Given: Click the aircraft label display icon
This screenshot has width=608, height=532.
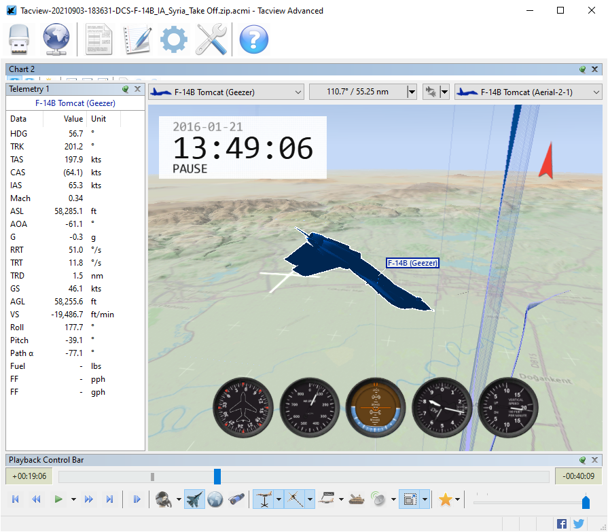Looking at the screenshot, I should (x=327, y=499).
